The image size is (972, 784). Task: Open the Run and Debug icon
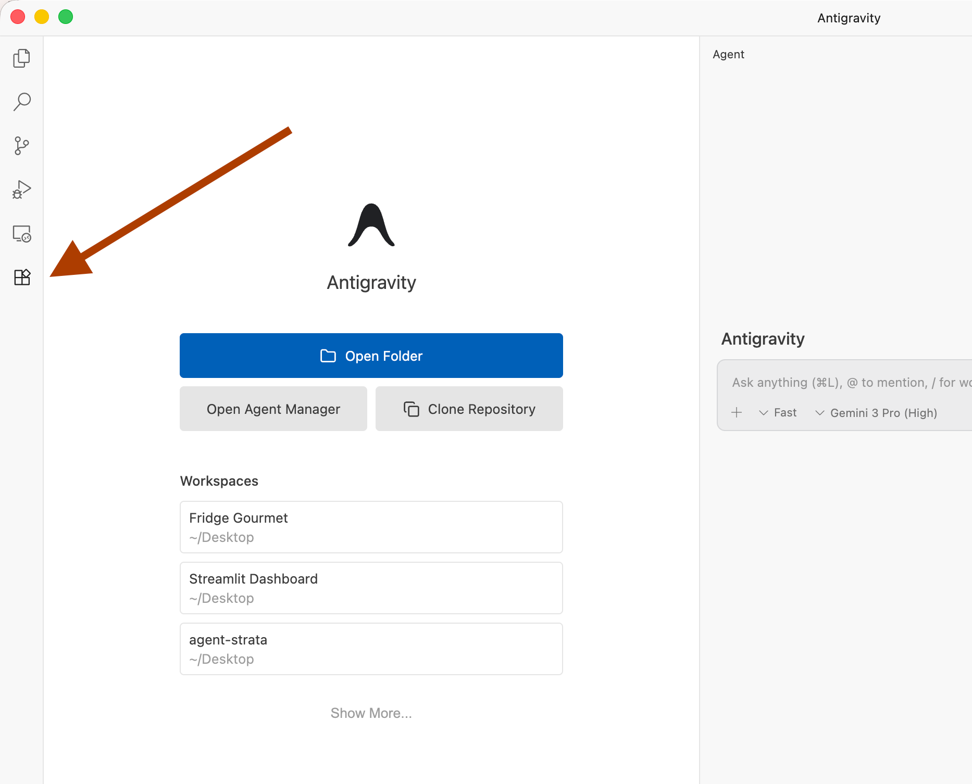(21, 189)
